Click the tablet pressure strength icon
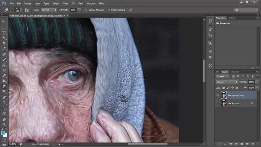Screen dimensions: 261x147 tap(130, 10)
